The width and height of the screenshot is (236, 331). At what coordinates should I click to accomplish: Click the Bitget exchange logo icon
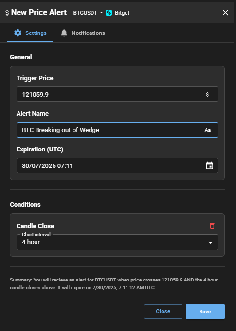coord(109,13)
